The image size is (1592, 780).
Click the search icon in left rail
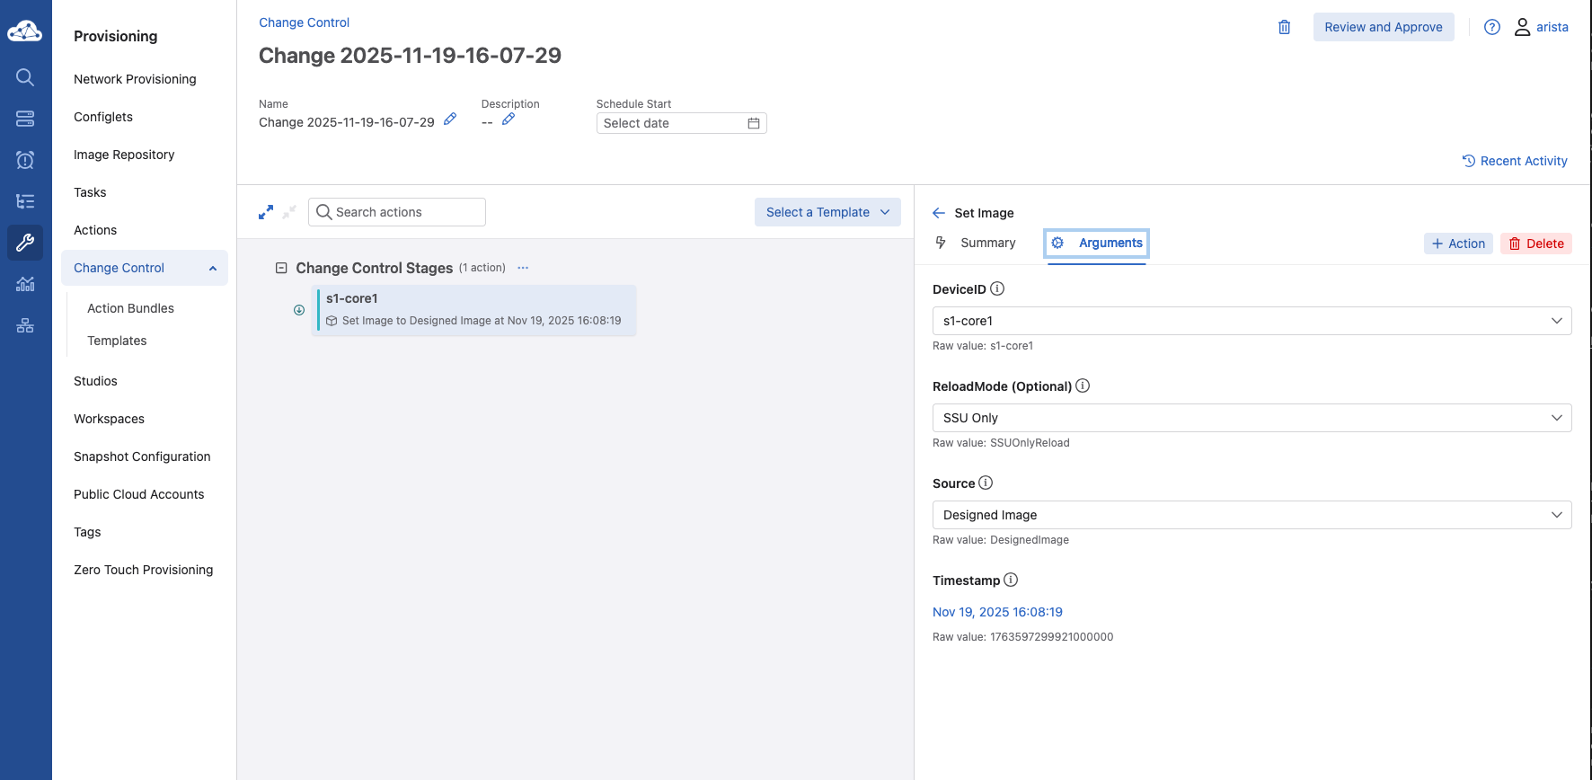pos(25,77)
